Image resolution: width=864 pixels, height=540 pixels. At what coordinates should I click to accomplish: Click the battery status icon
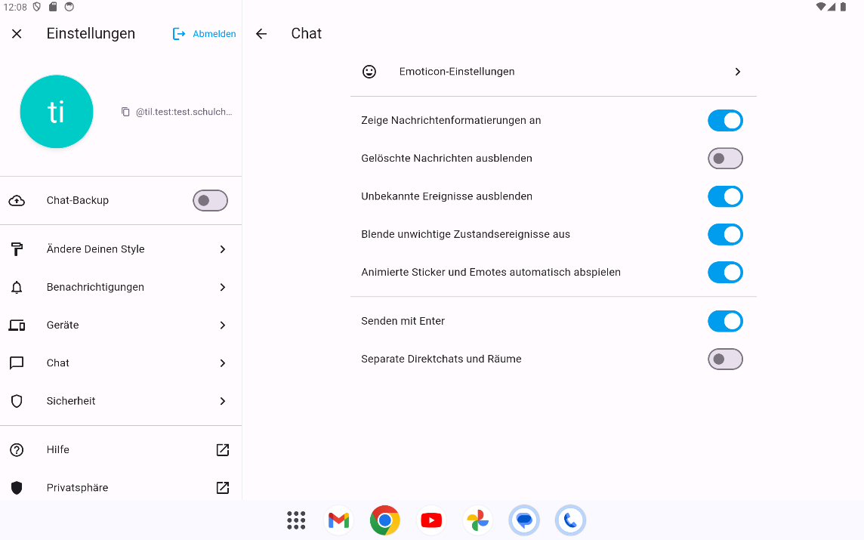(843, 7)
